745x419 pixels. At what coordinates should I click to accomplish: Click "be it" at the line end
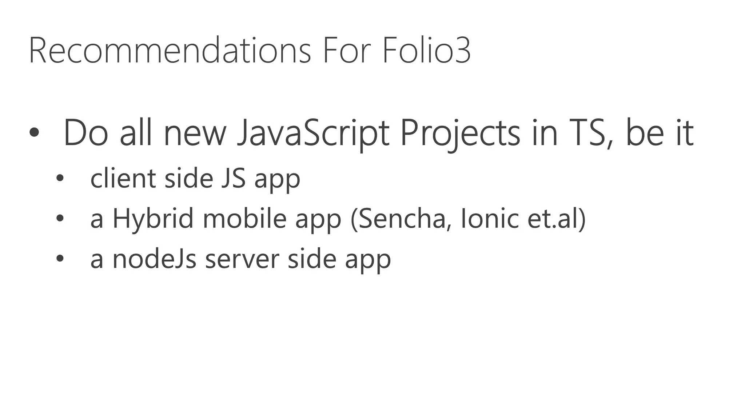(659, 132)
